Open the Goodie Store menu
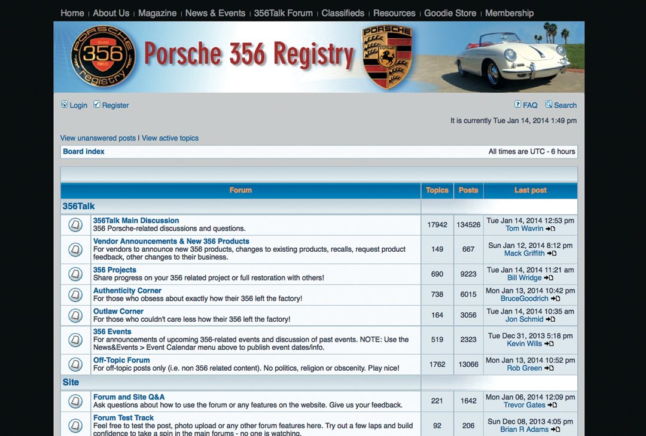Screen dimensions: 646x436 [x=450, y=13]
